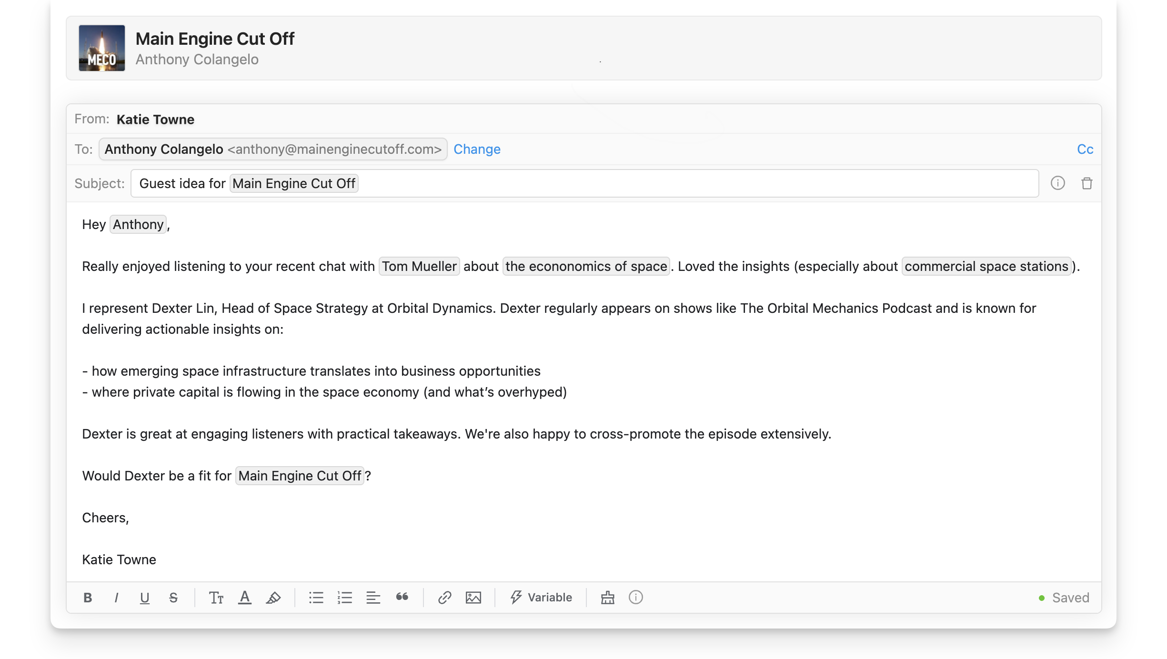
Task: Apply strikethrough formatting
Action: tap(173, 598)
